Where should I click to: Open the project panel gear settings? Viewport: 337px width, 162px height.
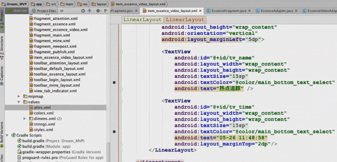98,11
